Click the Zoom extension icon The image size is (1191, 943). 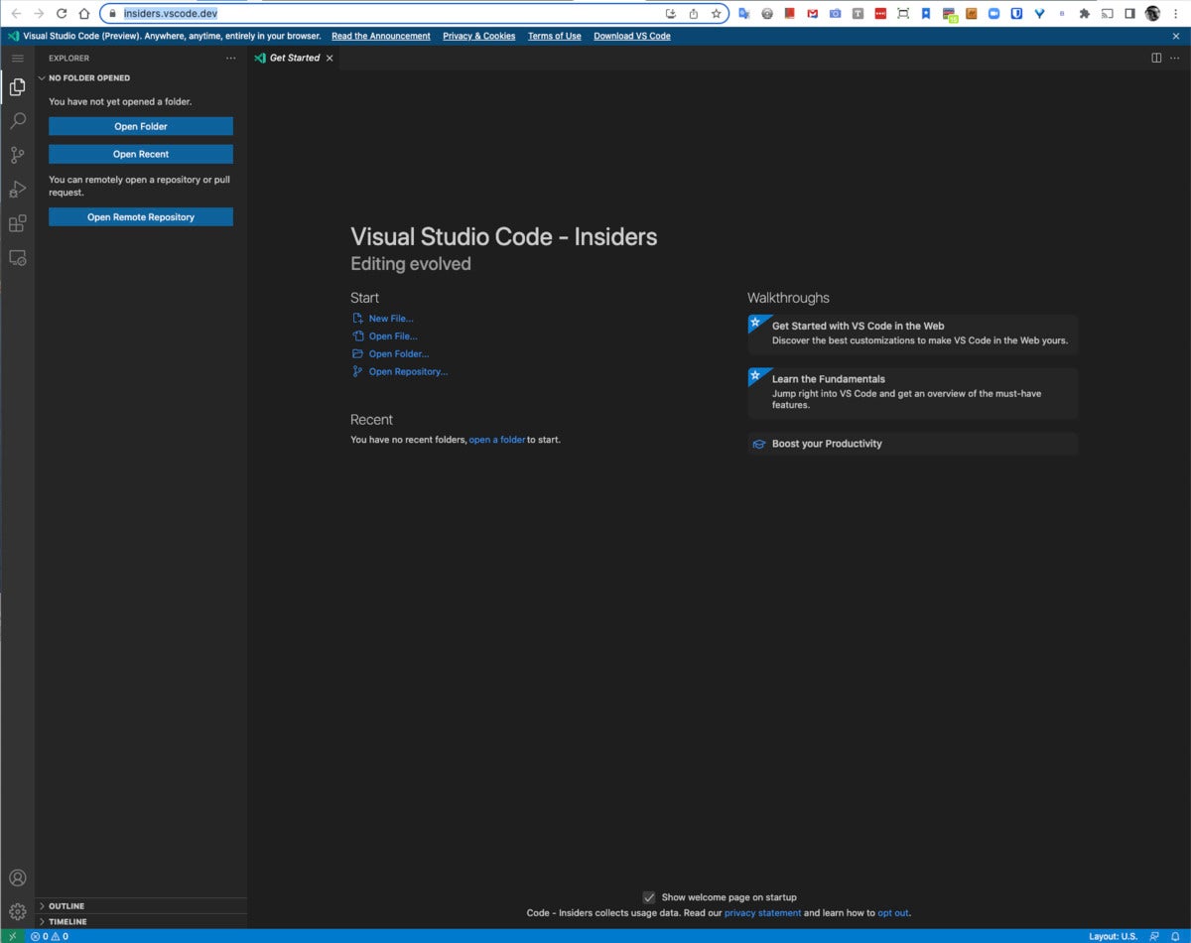pos(993,14)
